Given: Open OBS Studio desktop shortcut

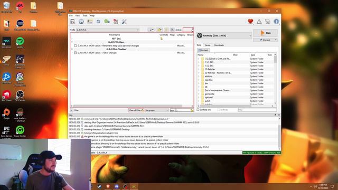Looking at the screenshot, I should click(20, 96).
